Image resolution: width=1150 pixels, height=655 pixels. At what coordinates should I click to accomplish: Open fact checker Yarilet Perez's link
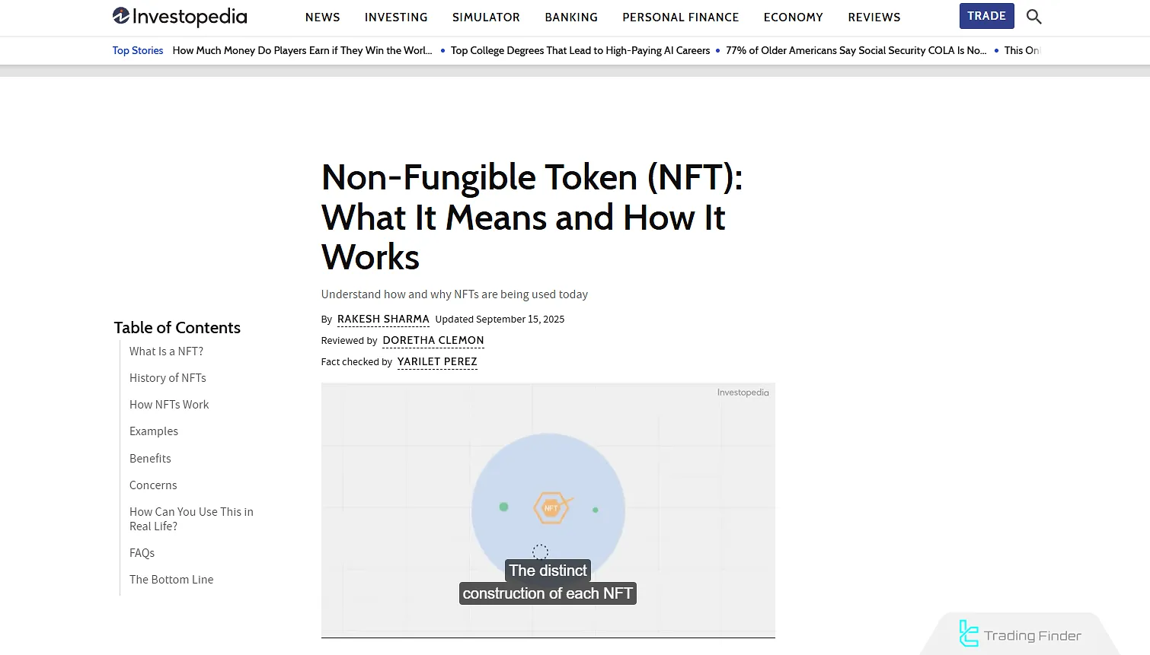(x=437, y=362)
